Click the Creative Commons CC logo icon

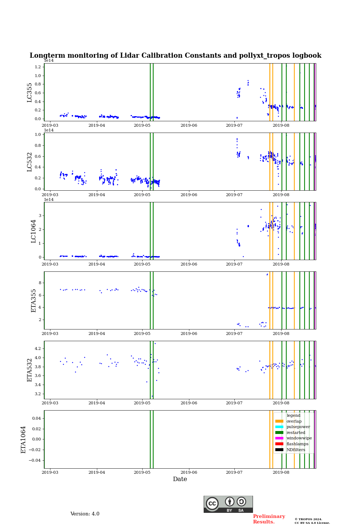click(x=212, y=503)
